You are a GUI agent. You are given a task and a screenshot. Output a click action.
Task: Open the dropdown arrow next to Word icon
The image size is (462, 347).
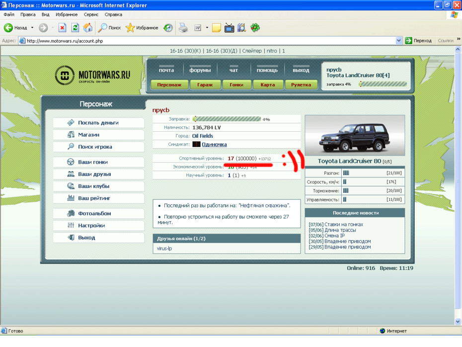207,28
